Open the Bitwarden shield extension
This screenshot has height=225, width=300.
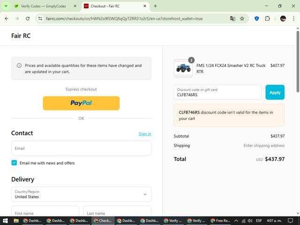pyautogui.click(x=257, y=19)
